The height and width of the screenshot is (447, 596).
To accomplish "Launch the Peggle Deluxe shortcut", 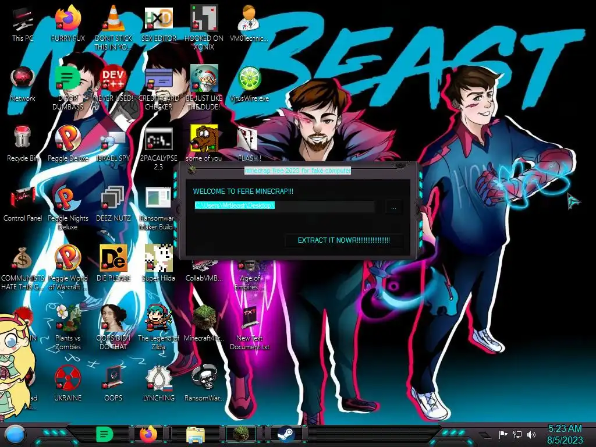I will tap(68, 139).
